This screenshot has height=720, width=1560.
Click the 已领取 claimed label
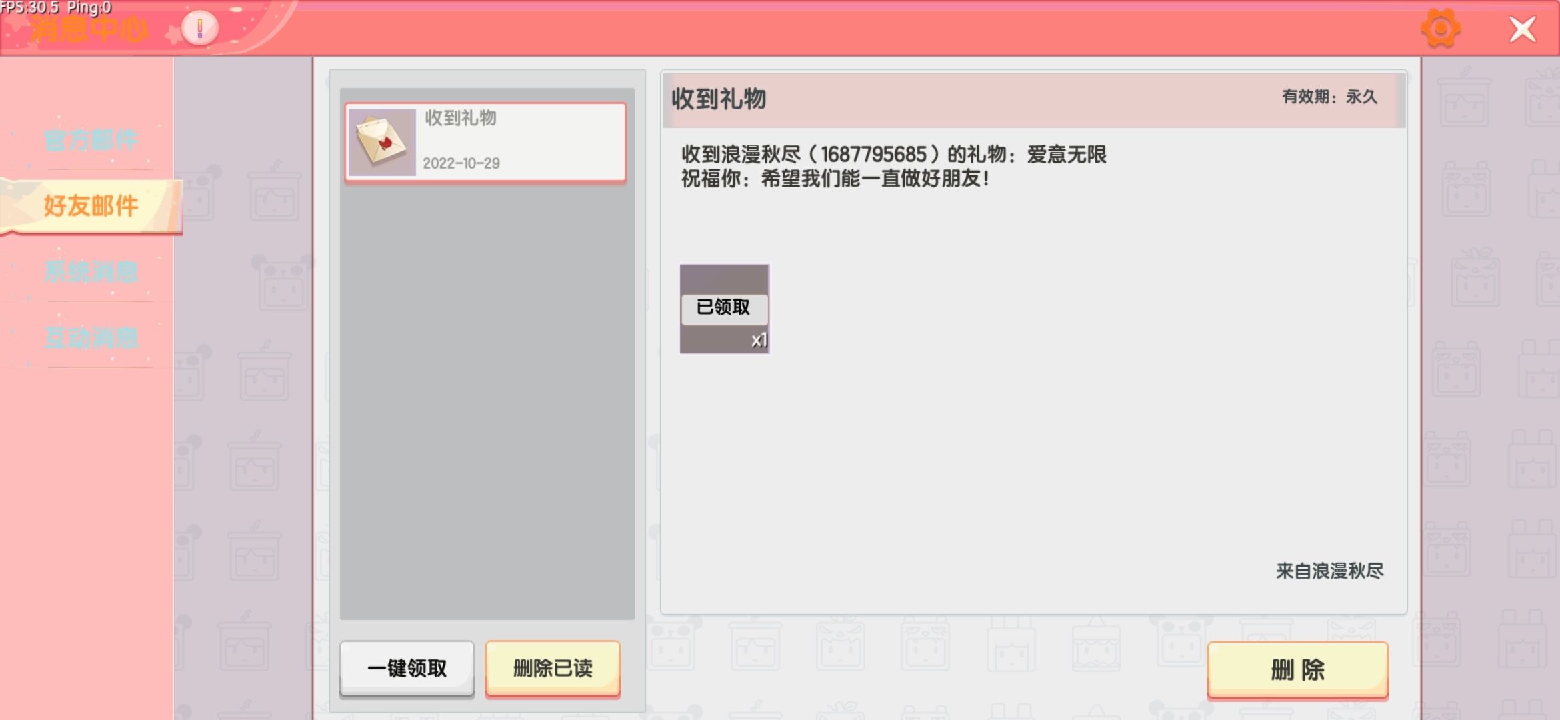pyautogui.click(x=723, y=307)
